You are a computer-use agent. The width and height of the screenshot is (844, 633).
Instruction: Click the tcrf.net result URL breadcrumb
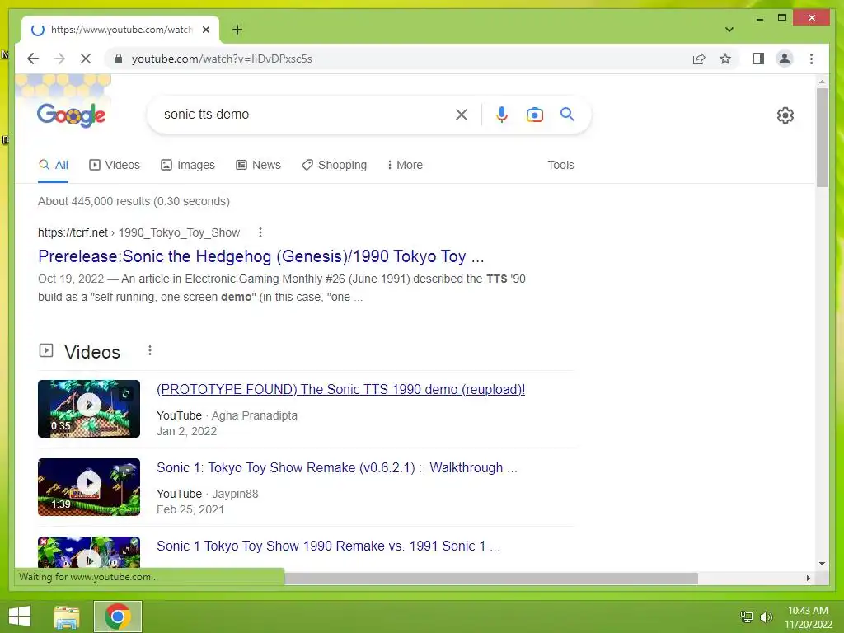pyautogui.click(x=138, y=232)
